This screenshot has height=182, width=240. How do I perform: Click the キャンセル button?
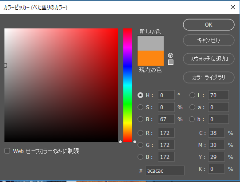pos(209,40)
